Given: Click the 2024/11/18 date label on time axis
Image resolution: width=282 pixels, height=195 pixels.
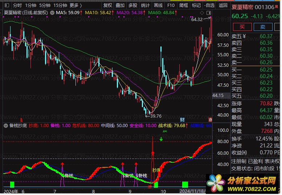Looking at the screenshot, I should click(192, 191).
